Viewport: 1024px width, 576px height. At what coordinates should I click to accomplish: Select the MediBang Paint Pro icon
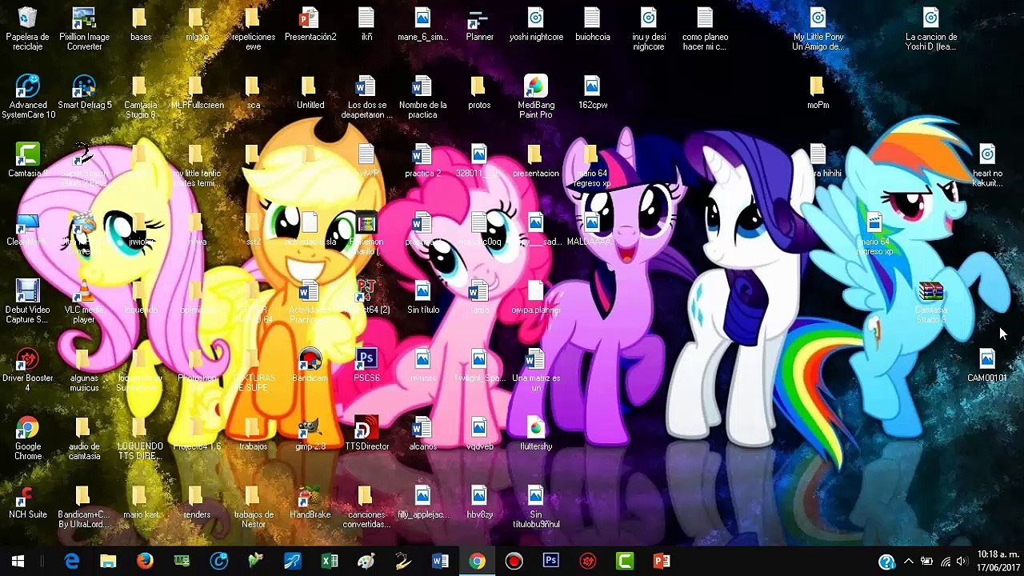click(536, 97)
